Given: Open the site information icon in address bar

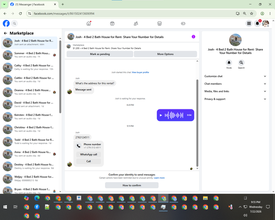Looking at the screenshot, I should click(x=30, y=14).
